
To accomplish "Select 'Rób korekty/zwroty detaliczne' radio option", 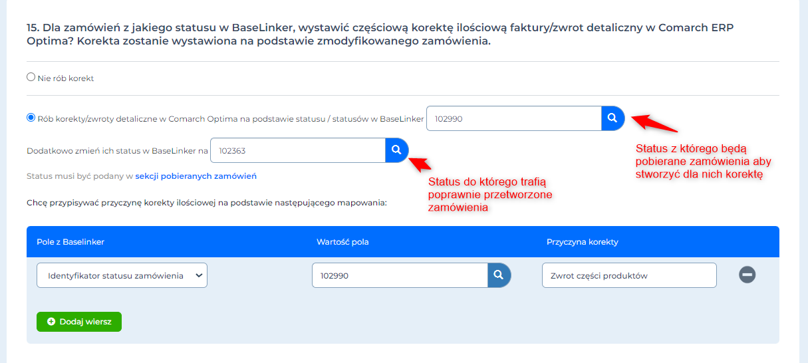I will [x=31, y=118].
